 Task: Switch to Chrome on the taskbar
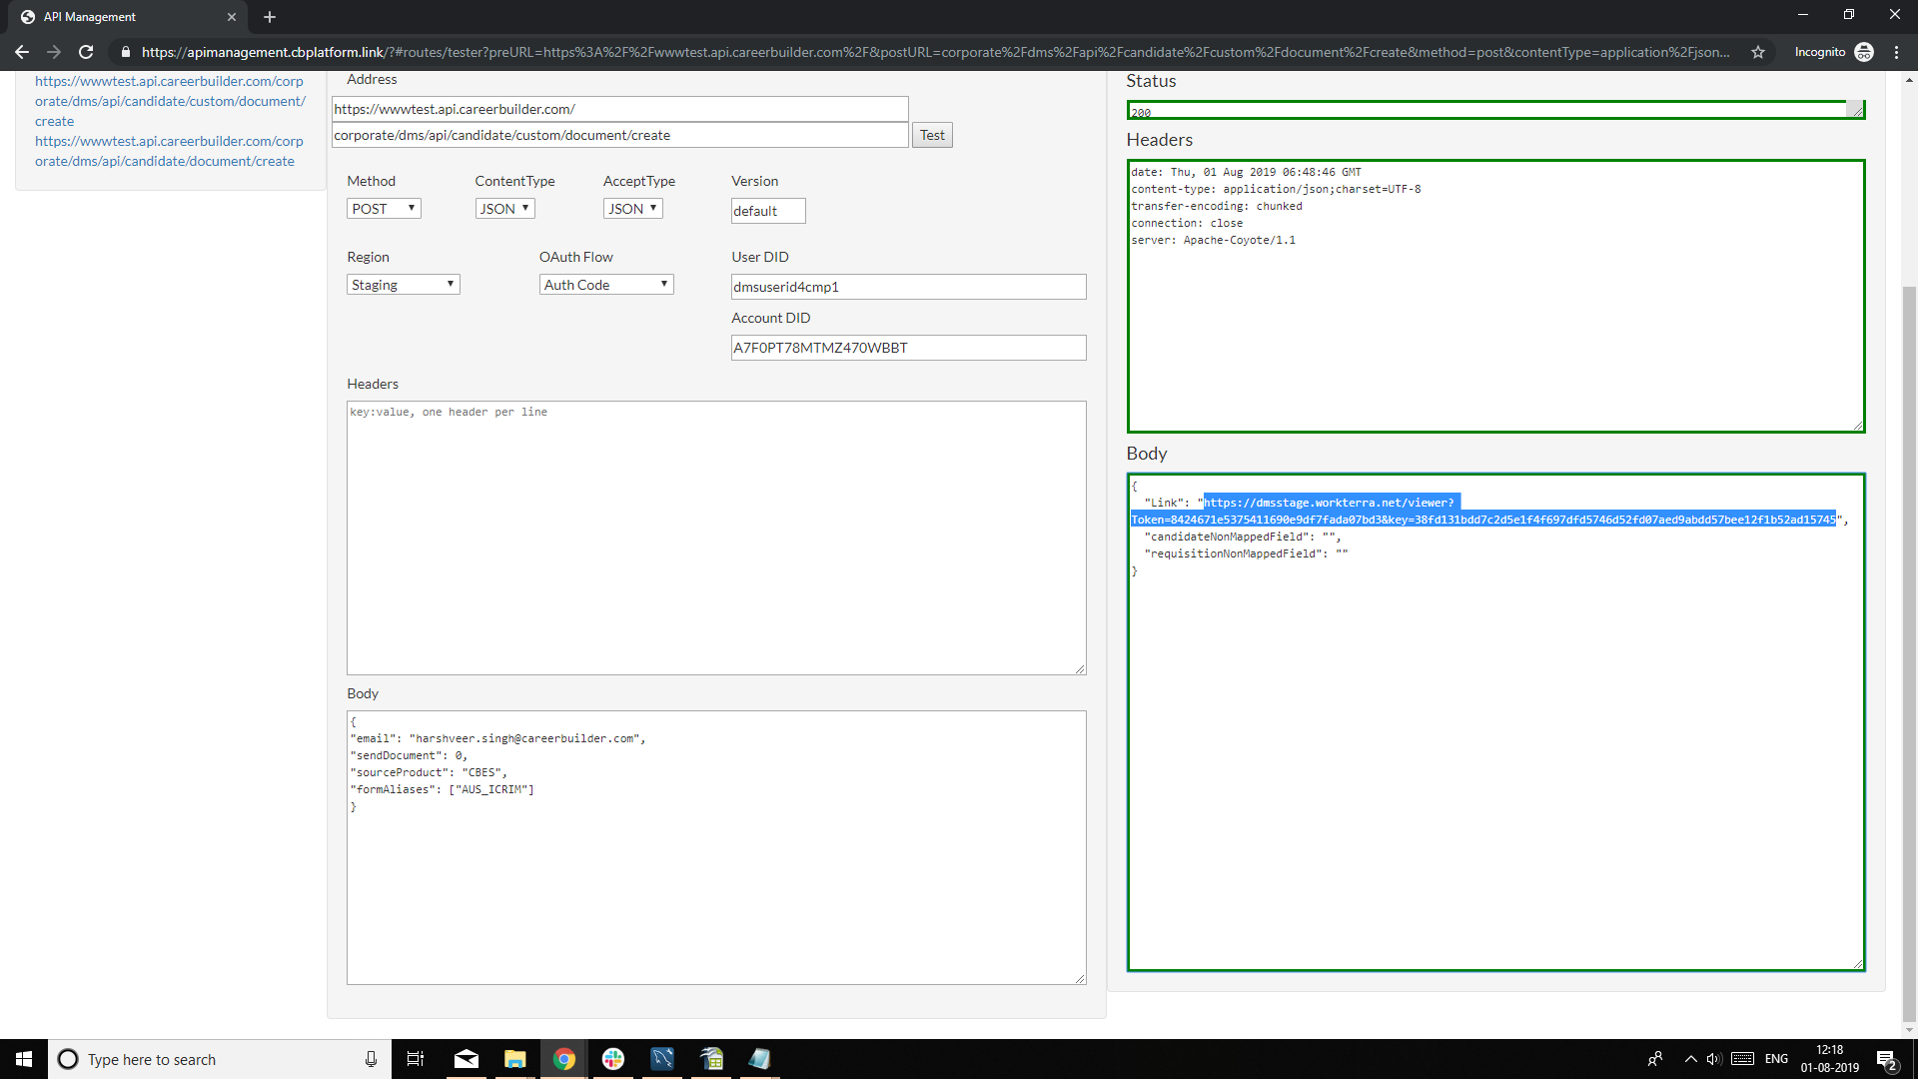pos(564,1059)
